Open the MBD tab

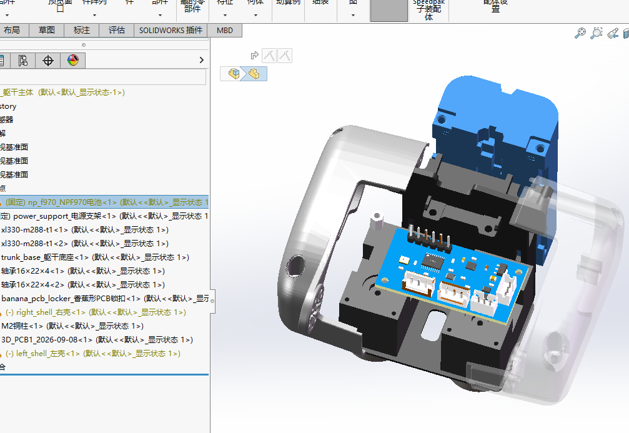click(225, 30)
